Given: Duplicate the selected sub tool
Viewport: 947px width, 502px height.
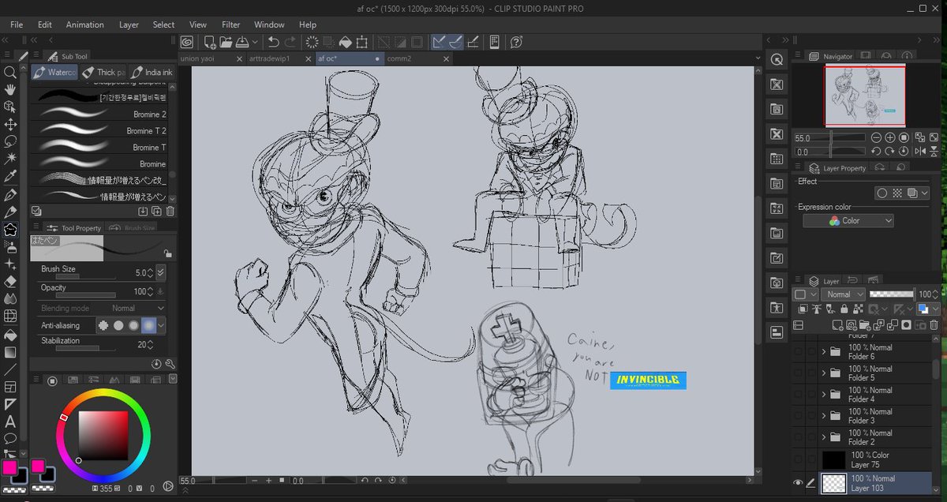Looking at the screenshot, I should [x=156, y=211].
